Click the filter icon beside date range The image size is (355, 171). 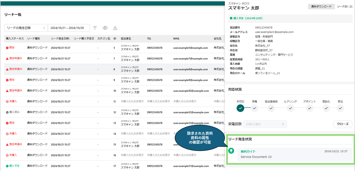95,28
